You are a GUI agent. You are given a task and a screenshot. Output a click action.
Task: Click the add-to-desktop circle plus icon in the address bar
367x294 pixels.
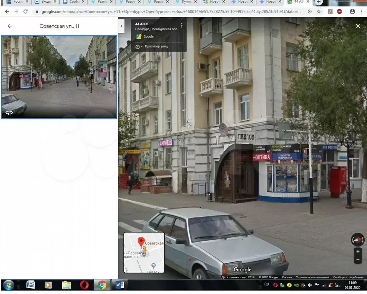tap(310, 11)
